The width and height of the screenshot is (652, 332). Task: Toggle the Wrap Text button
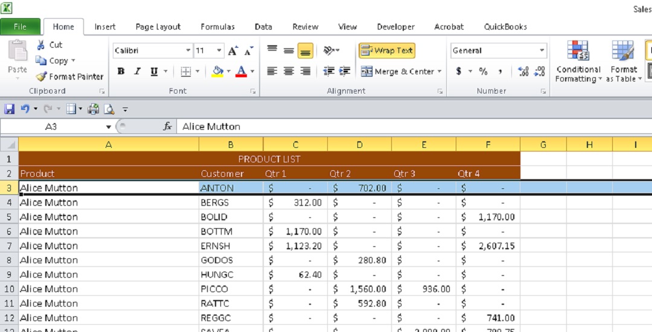coord(387,51)
